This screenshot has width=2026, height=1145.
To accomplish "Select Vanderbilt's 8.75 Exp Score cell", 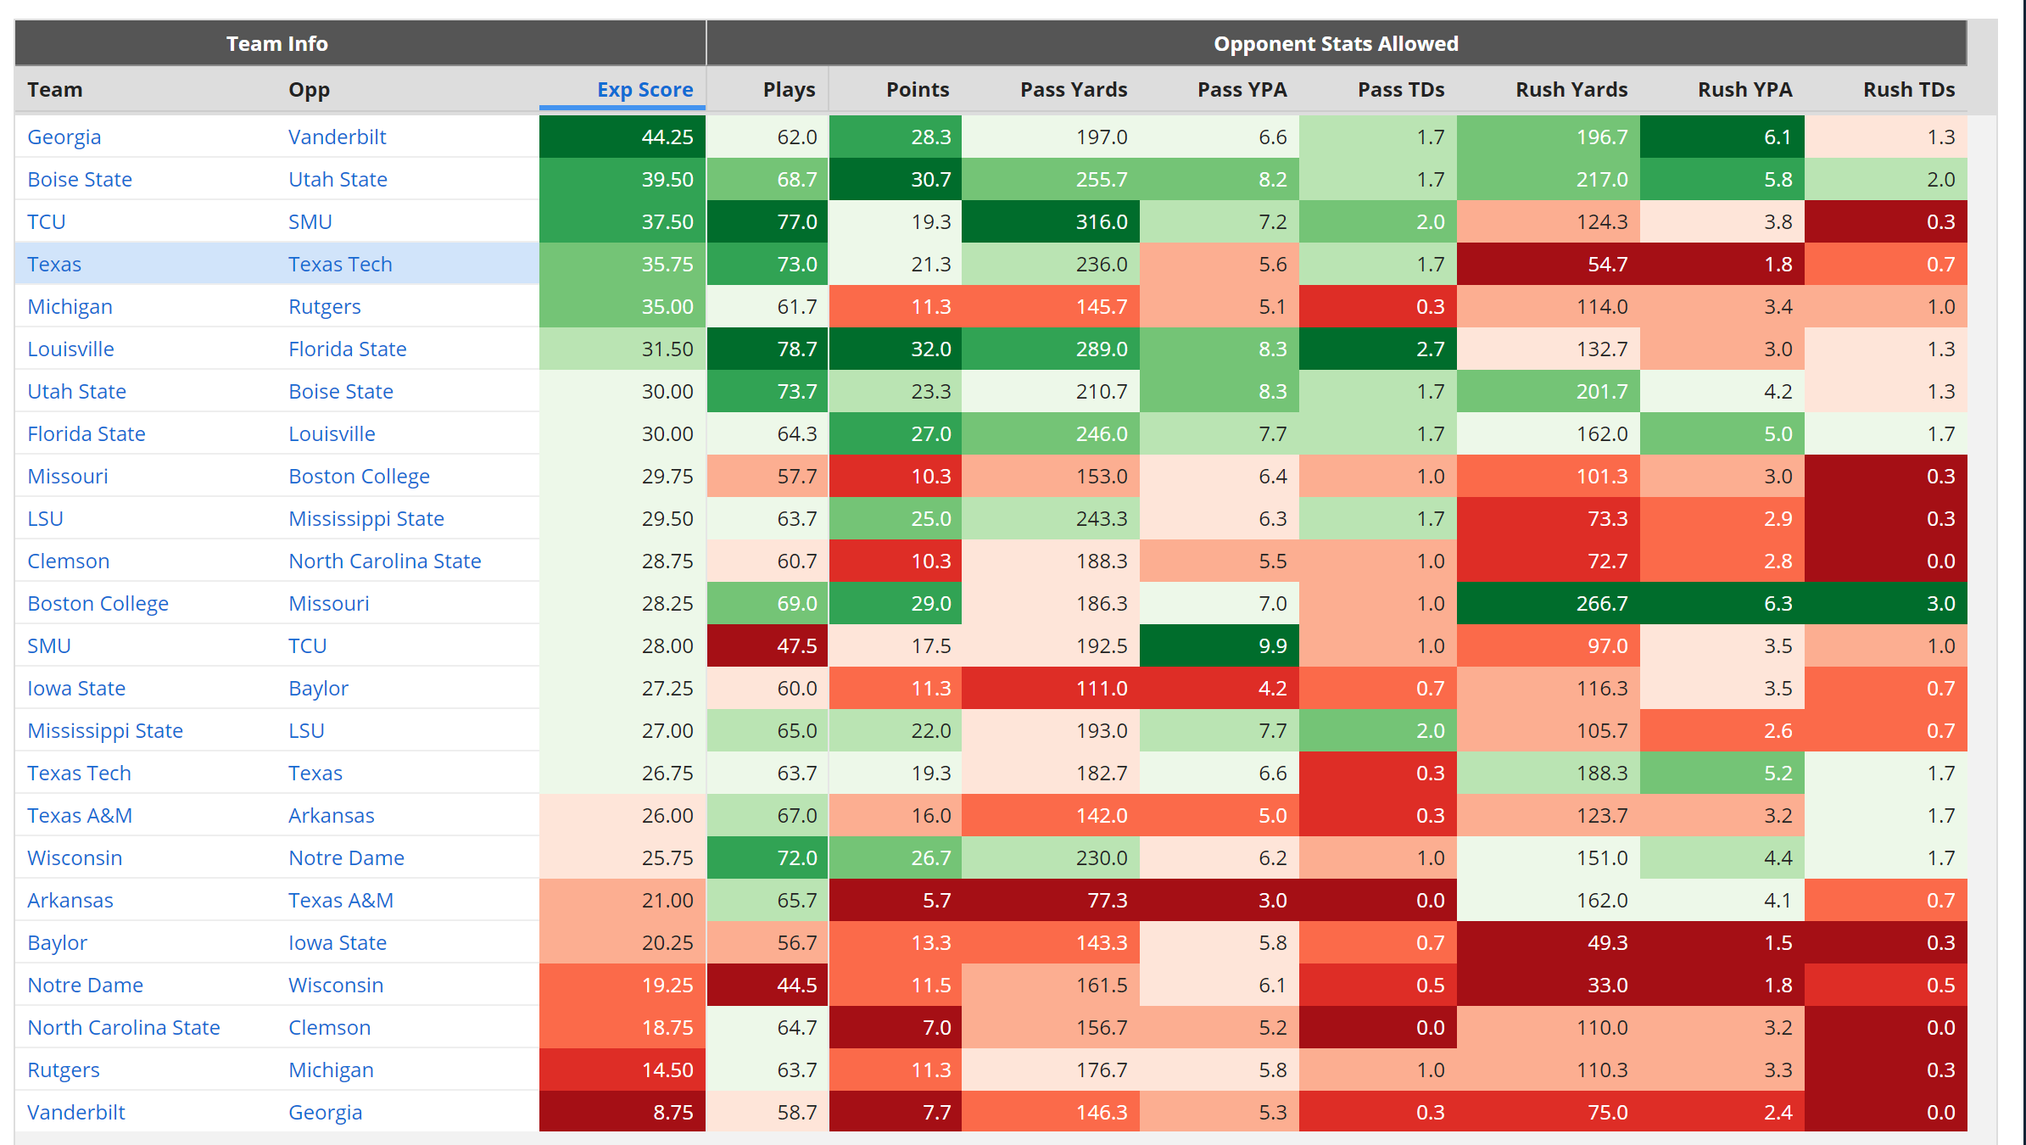I will click(622, 1112).
